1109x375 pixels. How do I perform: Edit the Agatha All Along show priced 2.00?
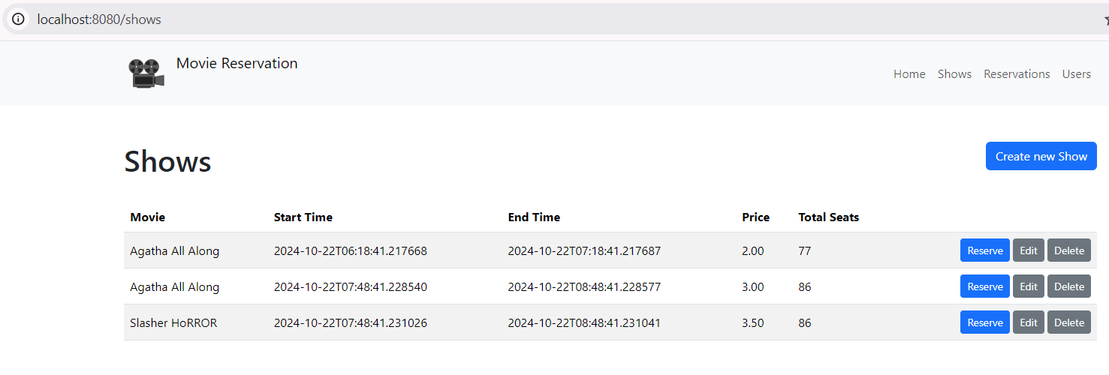[x=1028, y=250]
